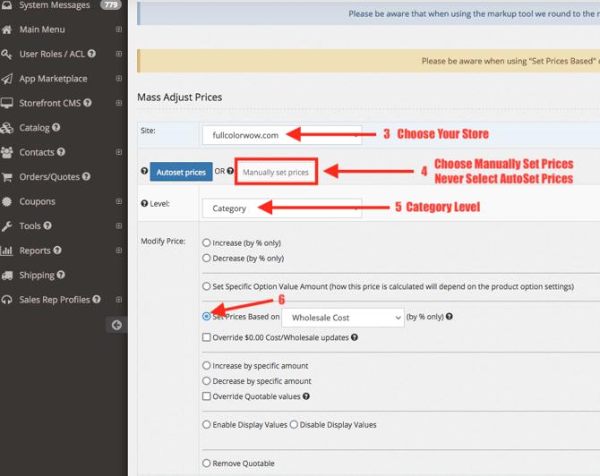Click the Autoset prices button
Screen dimensions: 600x476
click(181, 172)
